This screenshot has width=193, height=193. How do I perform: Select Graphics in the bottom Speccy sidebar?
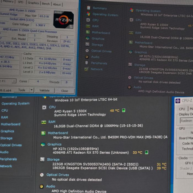point(7,131)
